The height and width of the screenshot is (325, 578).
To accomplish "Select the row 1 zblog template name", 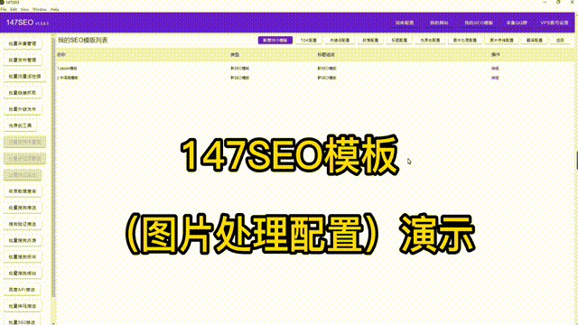I will coord(67,69).
